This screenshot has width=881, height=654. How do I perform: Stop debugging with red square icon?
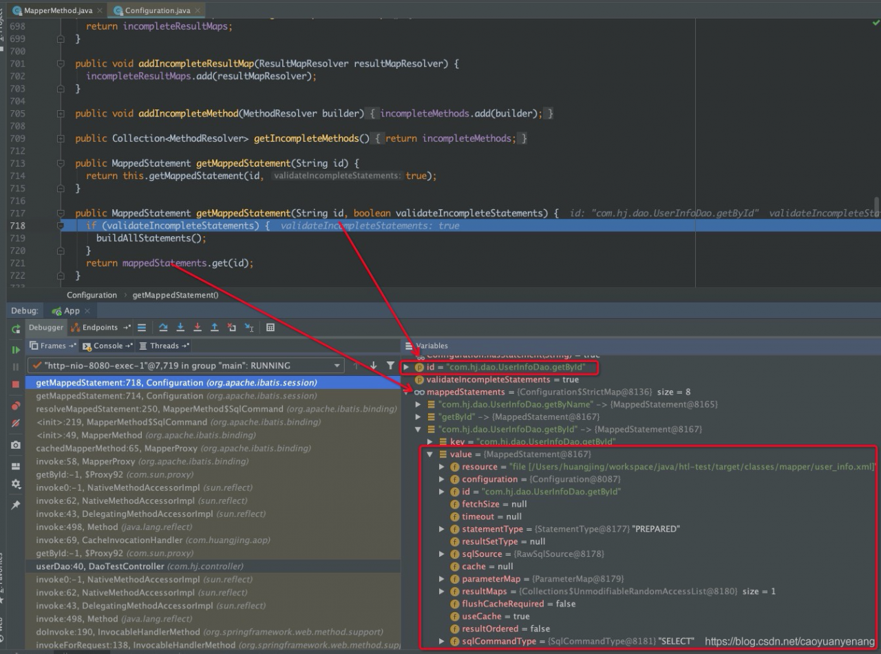point(16,384)
